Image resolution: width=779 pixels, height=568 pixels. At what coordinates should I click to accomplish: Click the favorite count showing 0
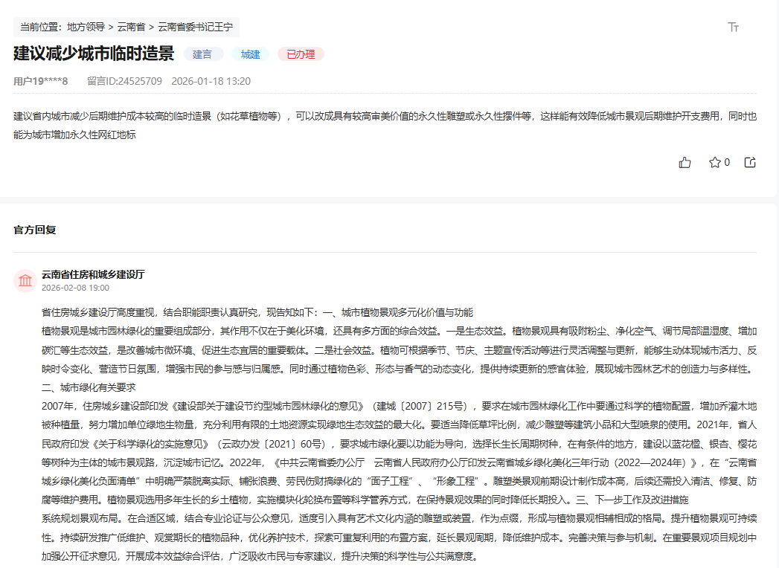point(727,162)
